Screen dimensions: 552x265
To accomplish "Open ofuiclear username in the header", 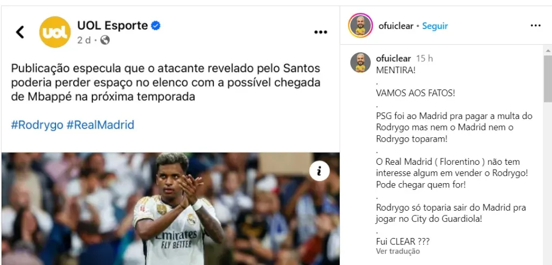I will pos(396,26).
